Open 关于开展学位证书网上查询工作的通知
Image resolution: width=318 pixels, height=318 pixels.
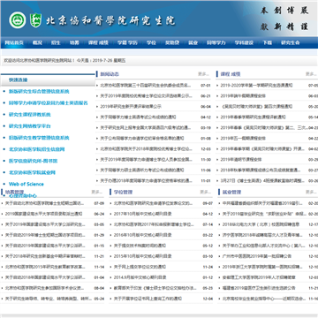tap(148, 299)
